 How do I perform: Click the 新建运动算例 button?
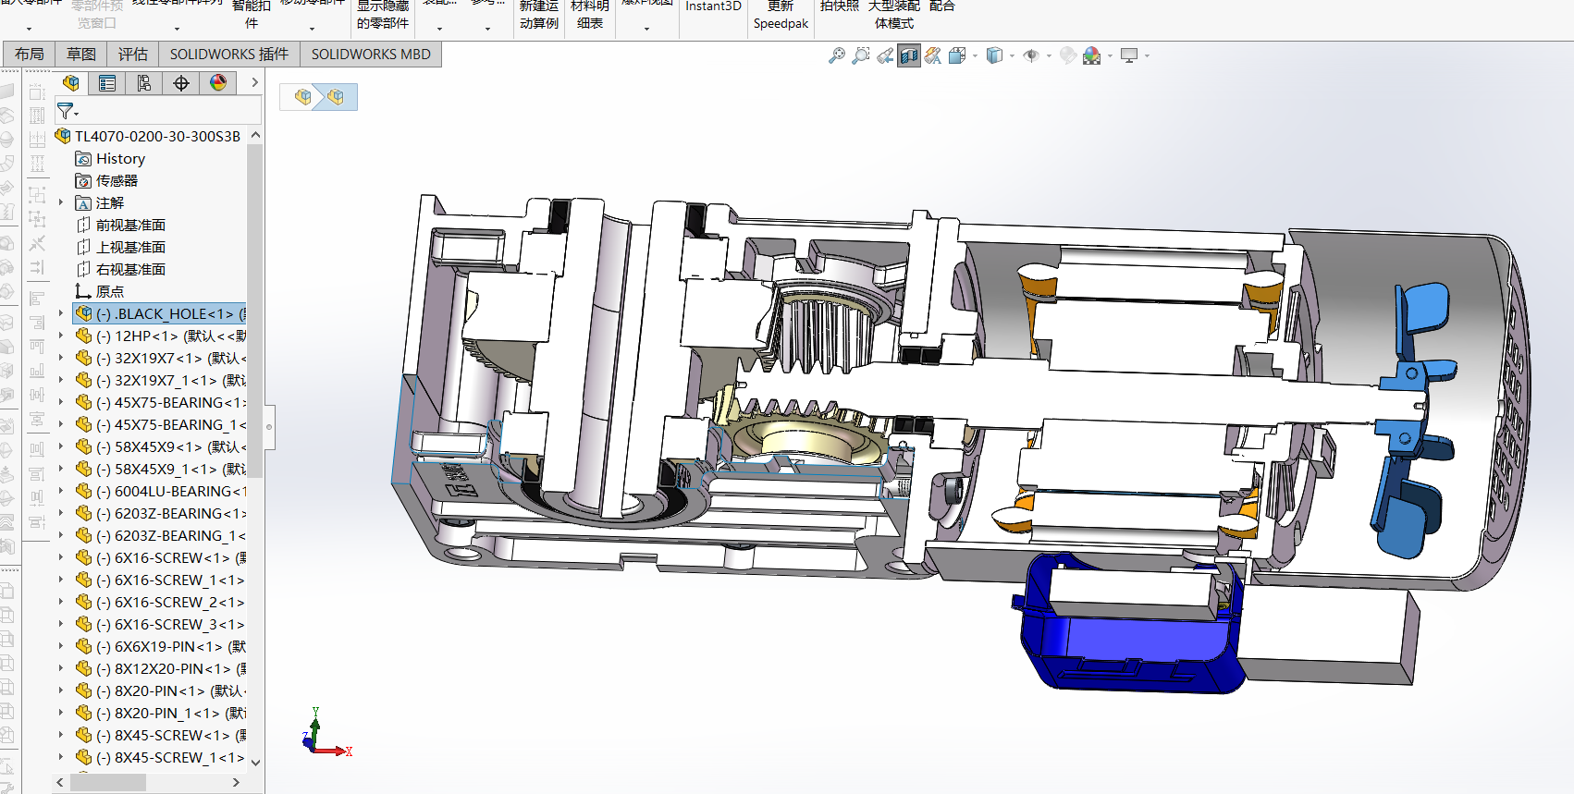[539, 15]
